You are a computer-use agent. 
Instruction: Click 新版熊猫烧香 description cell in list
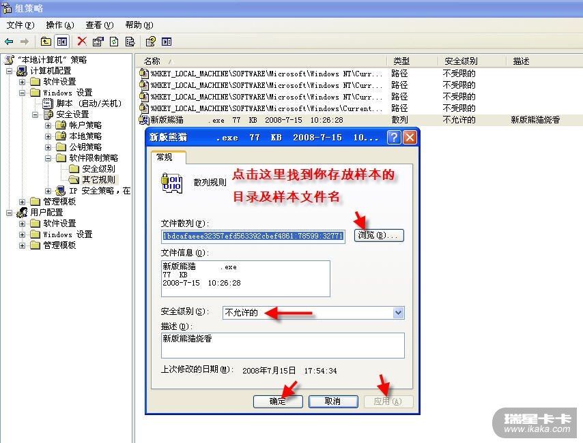pyautogui.click(x=535, y=120)
